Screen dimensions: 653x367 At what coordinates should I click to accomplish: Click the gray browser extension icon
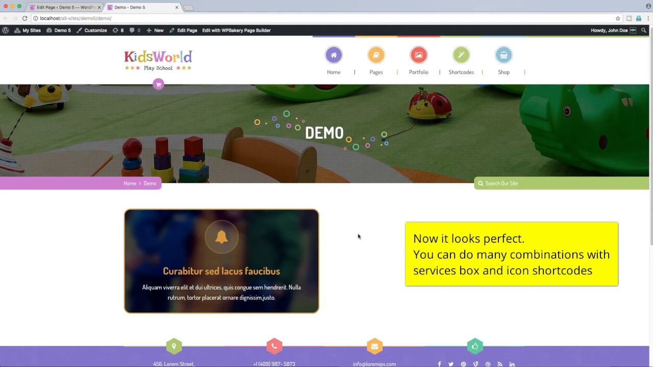point(629,18)
